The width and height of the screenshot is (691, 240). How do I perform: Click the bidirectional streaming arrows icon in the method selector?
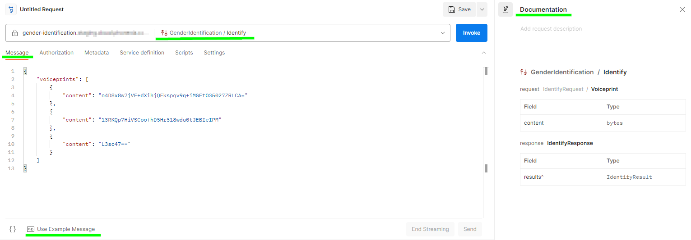[164, 33]
